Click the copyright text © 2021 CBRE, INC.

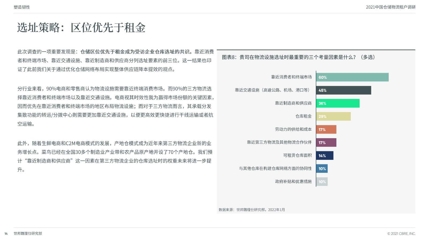(x=401, y=233)
